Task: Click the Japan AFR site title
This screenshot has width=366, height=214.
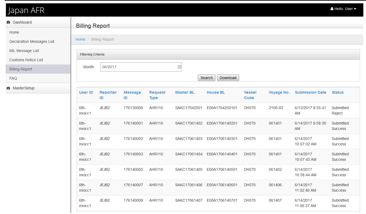Action: point(26,11)
